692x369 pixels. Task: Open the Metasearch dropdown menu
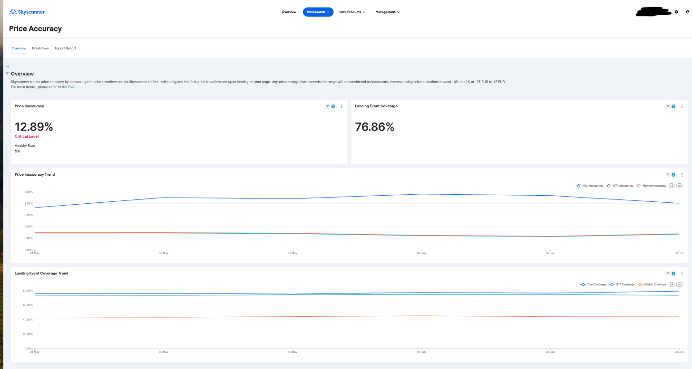click(318, 12)
